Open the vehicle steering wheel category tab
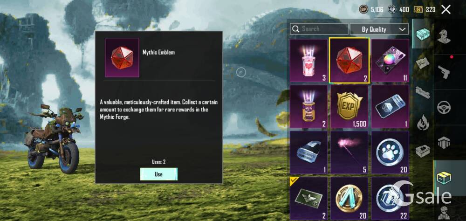This screenshot has height=221, width=466. pyautogui.click(x=444, y=107)
